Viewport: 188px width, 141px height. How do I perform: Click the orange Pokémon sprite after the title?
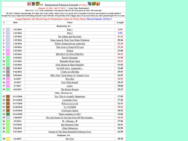[98, 4]
